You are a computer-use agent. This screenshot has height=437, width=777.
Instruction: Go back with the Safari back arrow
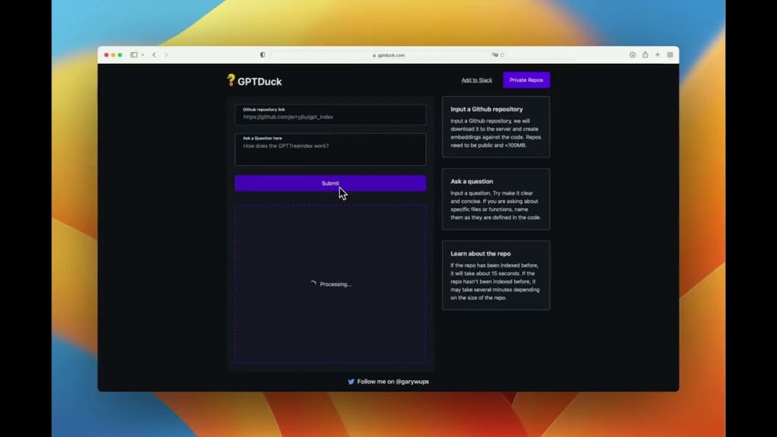(x=154, y=55)
